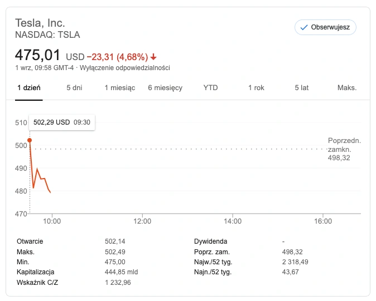
Task: Open the Maks. range tab
Action: pyautogui.click(x=347, y=88)
